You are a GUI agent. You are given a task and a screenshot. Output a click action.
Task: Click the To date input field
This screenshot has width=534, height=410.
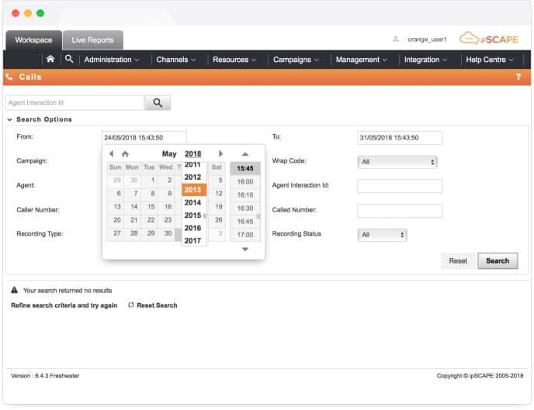tap(400, 138)
